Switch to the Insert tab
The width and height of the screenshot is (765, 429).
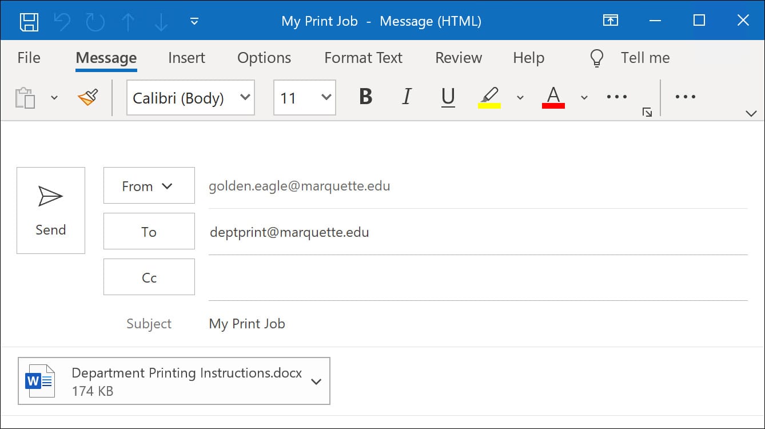pyautogui.click(x=186, y=57)
